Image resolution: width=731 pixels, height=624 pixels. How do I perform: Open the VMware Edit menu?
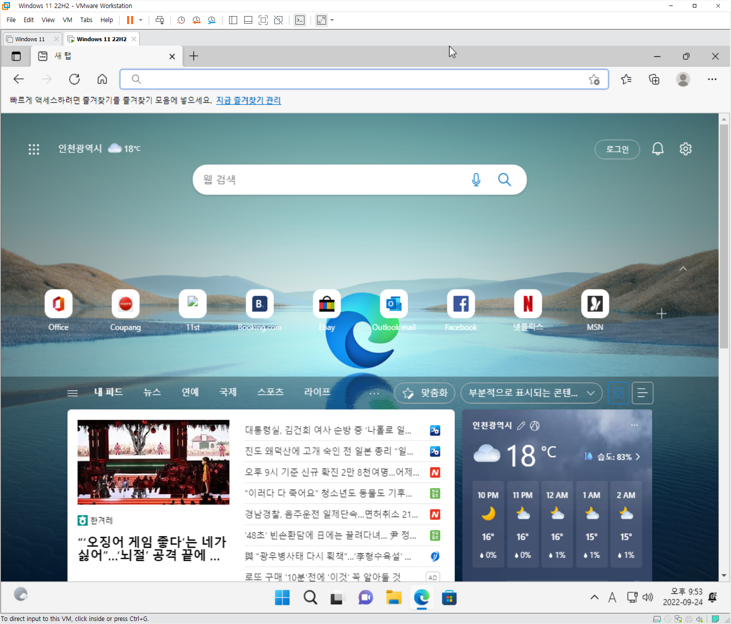[x=29, y=20]
